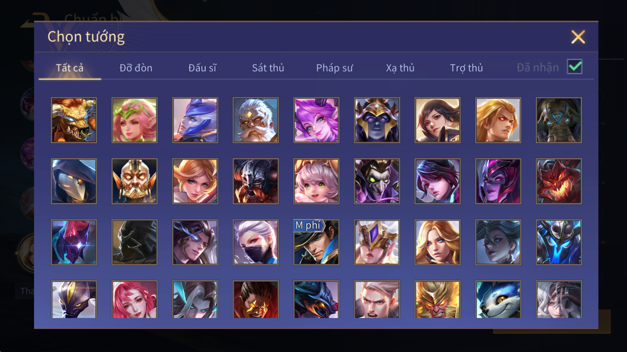Image resolution: width=627 pixels, height=352 pixels.
Task: Show the "Pháp sư" hero category
Action: (x=334, y=68)
